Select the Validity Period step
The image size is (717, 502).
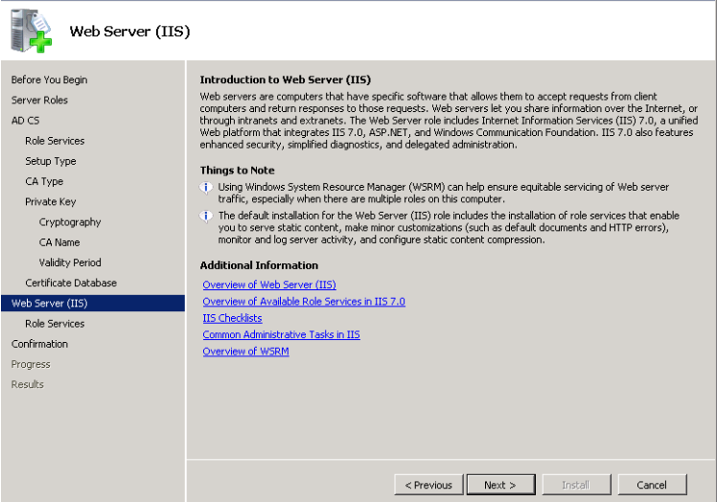70,262
